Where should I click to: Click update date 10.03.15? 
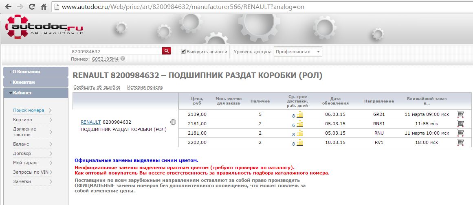coord(335,142)
